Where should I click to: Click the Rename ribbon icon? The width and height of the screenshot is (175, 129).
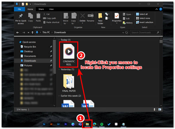(x=90, y=17)
